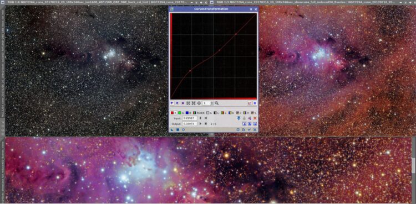Shade the CurvesTransformation dialog window
Viewport: 416px width, 204px height.
point(251,9)
